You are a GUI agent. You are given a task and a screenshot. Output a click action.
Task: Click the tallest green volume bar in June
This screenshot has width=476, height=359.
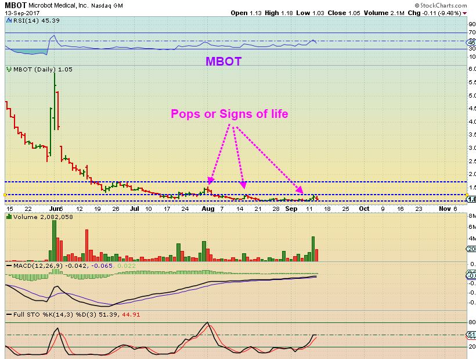point(55,240)
